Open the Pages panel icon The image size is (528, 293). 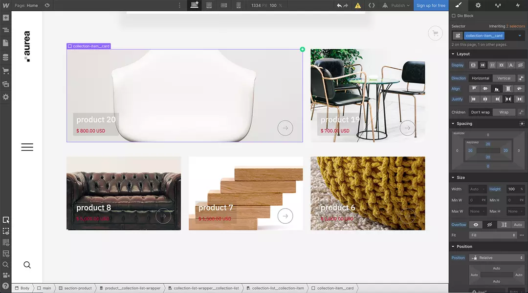[6, 43]
